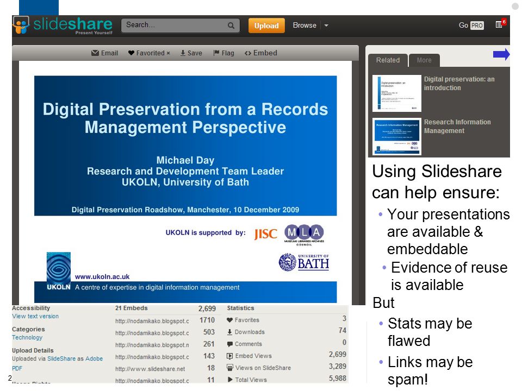
Task: Click 'Research Information Management' title link
Action: click(x=457, y=127)
